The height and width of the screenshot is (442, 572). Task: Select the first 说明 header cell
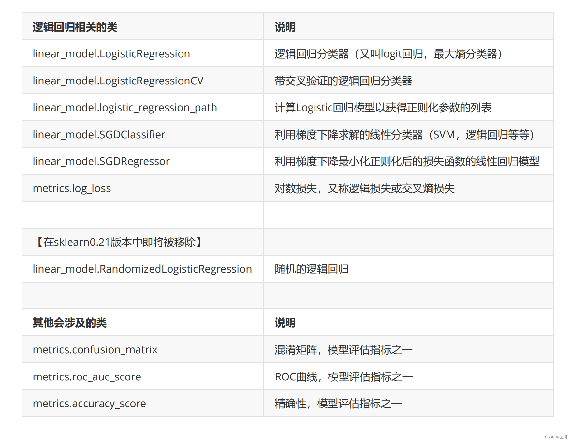tap(408, 27)
